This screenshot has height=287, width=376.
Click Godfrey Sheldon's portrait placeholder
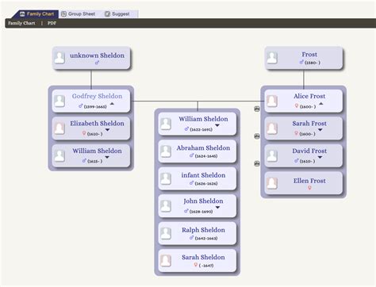59,101
